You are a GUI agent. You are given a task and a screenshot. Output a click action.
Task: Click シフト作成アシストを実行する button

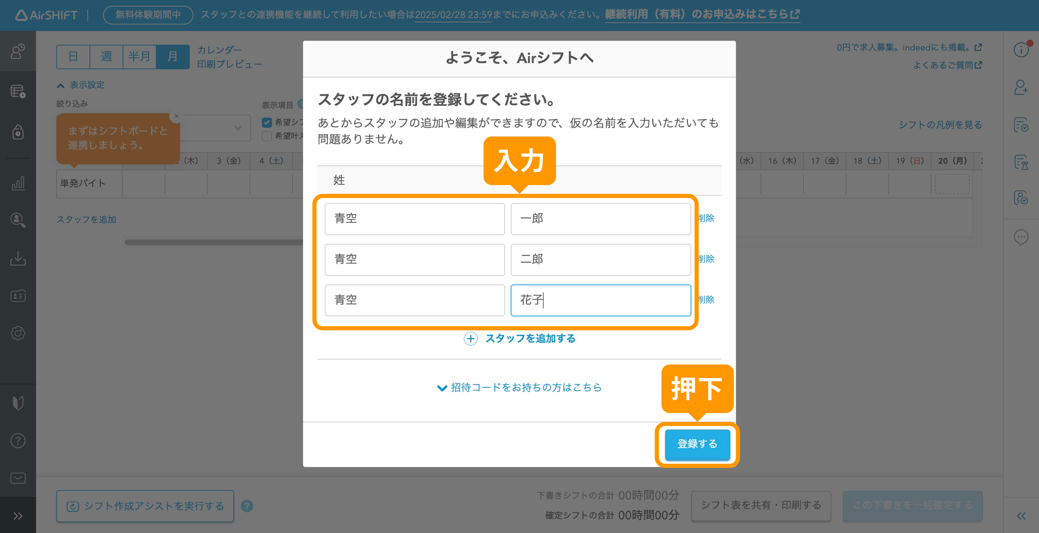[x=145, y=506]
